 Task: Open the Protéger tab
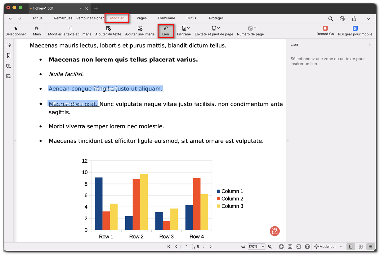216,18
